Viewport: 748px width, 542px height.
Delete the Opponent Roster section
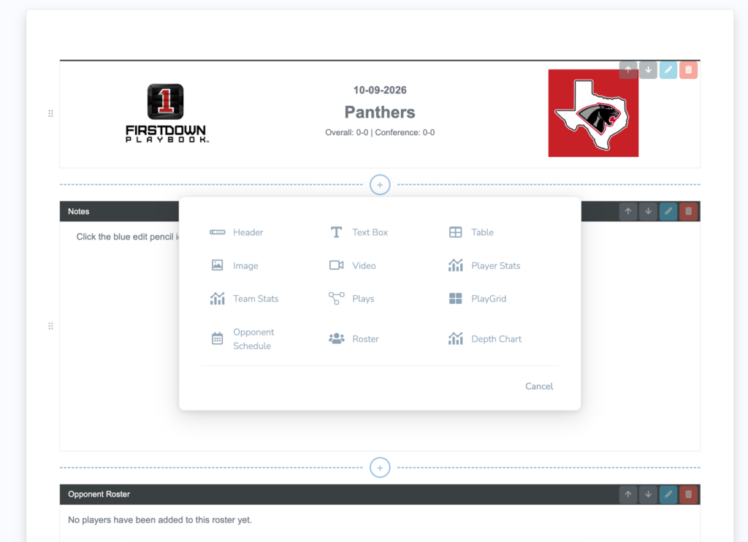click(688, 495)
